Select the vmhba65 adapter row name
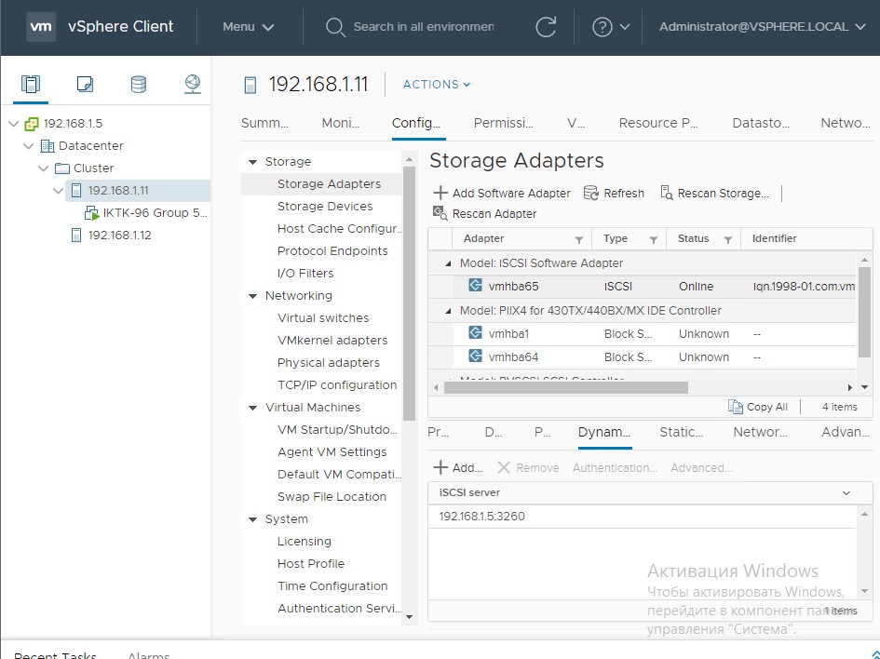This screenshot has width=880, height=659. click(513, 286)
